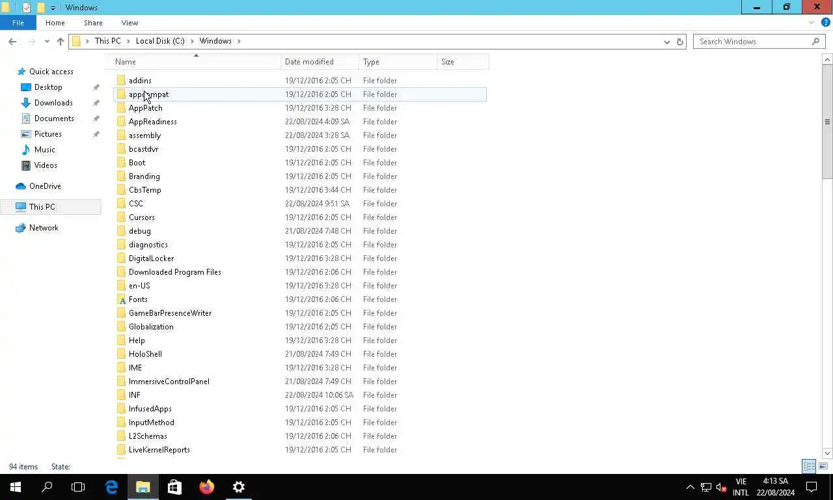Open Action Center notification icon
This screenshot has width=833, height=500.
click(812, 487)
